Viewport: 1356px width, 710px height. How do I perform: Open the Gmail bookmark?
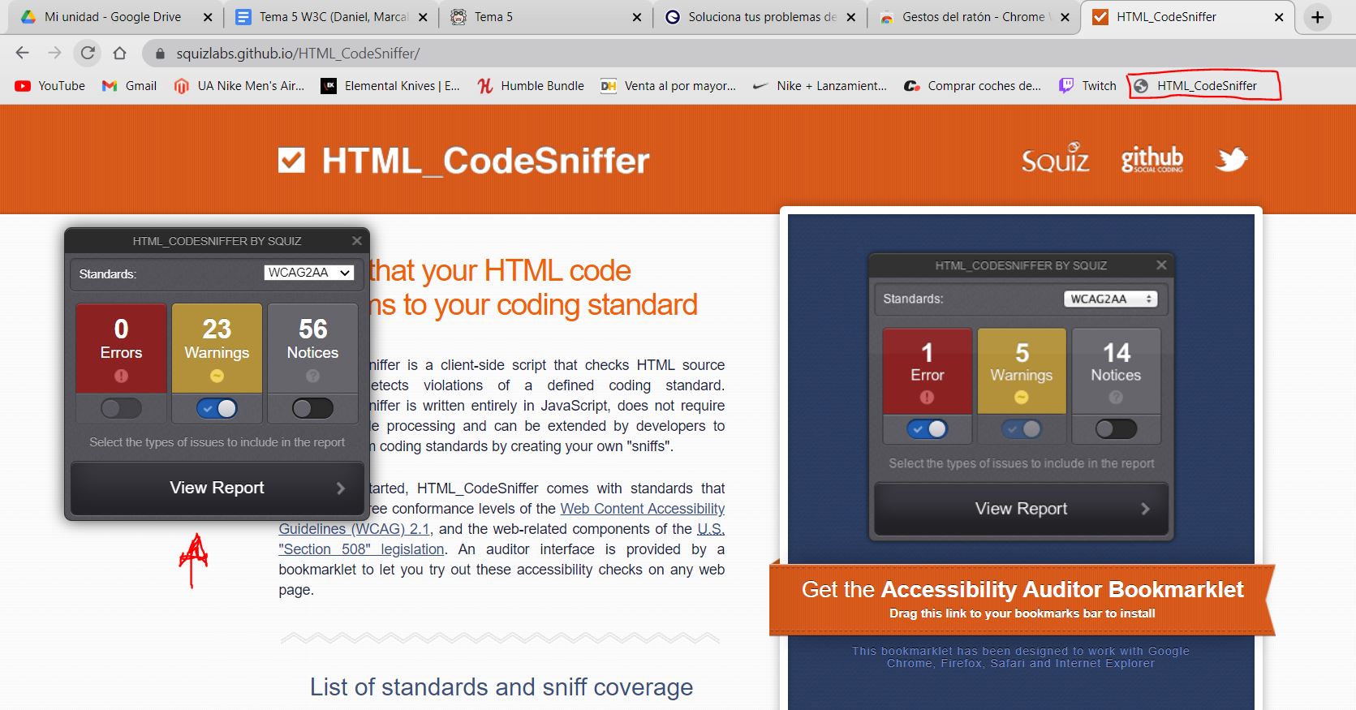coord(129,86)
